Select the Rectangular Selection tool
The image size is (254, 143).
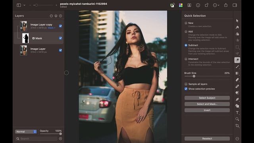237,47
